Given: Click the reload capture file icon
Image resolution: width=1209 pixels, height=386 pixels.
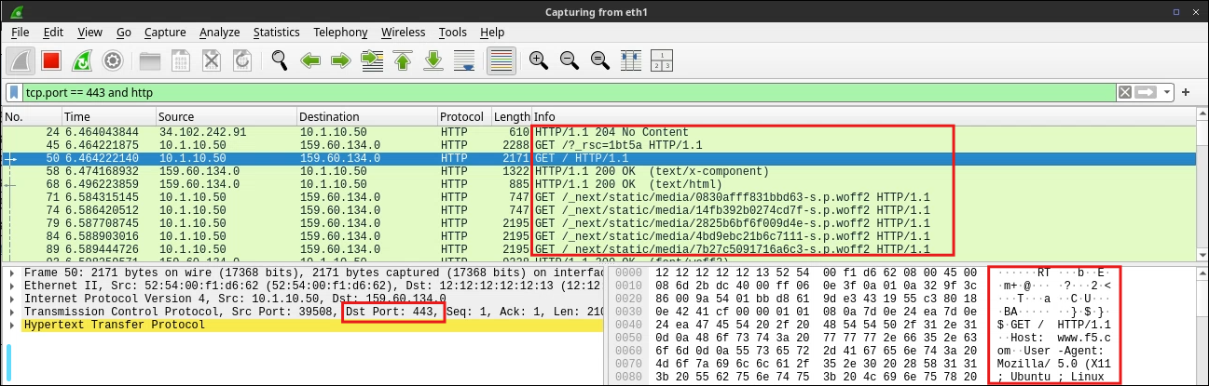Looking at the screenshot, I should tap(242, 60).
